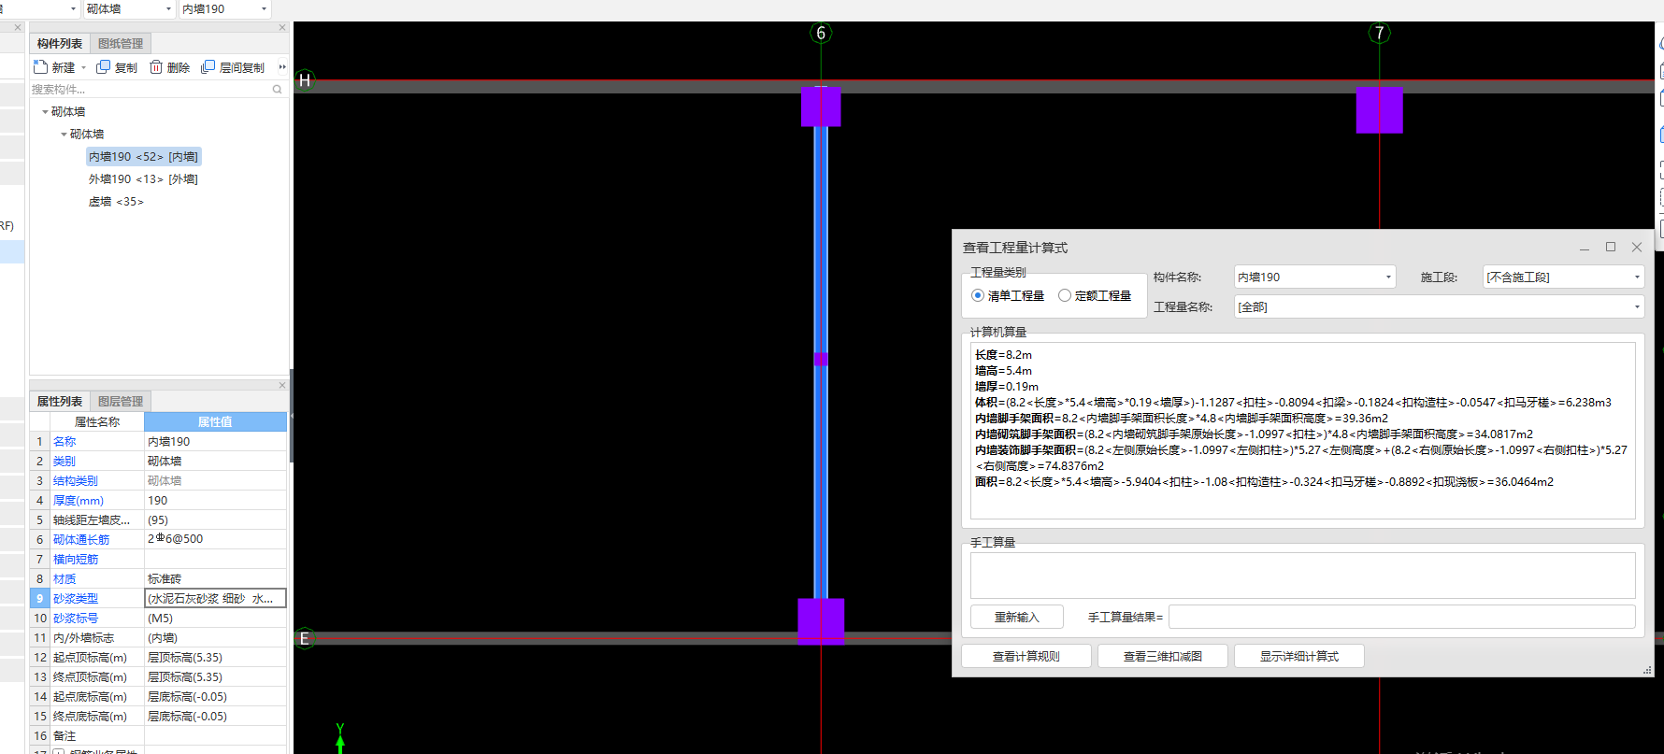Viewport: 1664px width, 754px height.
Task: Select tree item 外墙190 <13> [外墙]
Action: pos(143,179)
